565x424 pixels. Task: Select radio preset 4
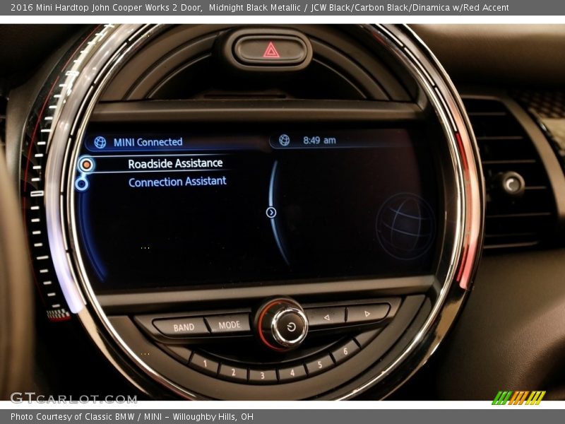coord(292,373)
